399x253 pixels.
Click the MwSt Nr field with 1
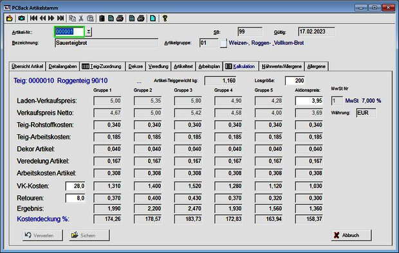click(337, 101)
